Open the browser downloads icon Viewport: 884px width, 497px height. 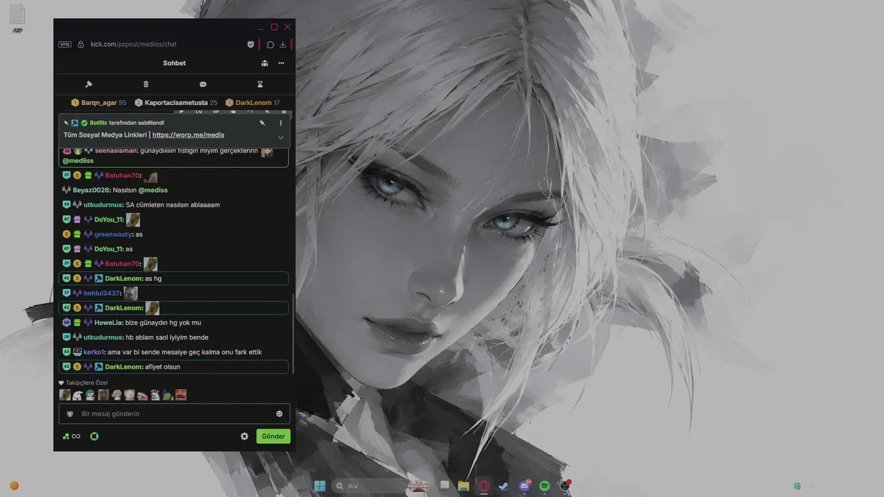click(x=283, y=44)
